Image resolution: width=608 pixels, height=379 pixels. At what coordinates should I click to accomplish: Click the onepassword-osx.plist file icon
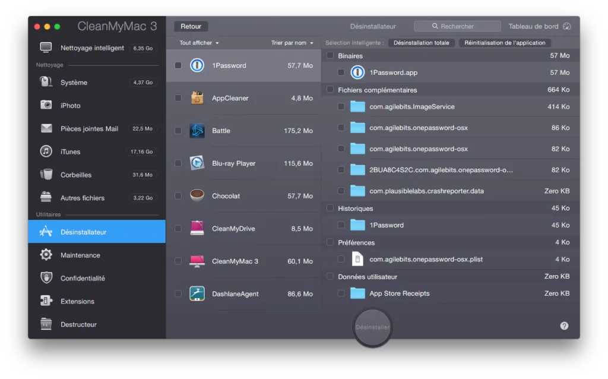point(357,259)
